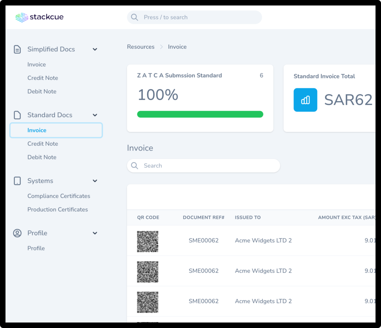Click the Standard Docs page icon
Viewport: 381px width, 328px height.
click(x=17, y=115)
